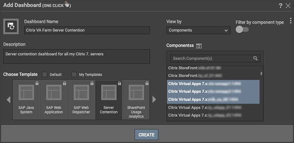Select the SAP Java System template
The width and height of the screenshot is (294, 143).
[26, 100]
